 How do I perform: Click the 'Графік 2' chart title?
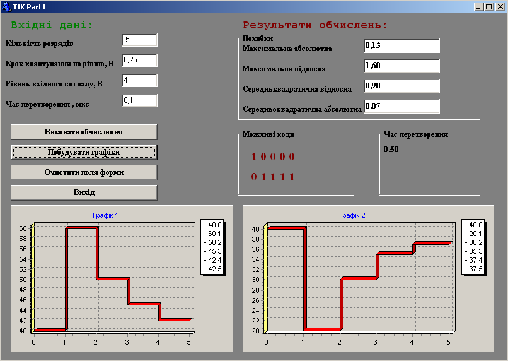(x=352, y=215)
